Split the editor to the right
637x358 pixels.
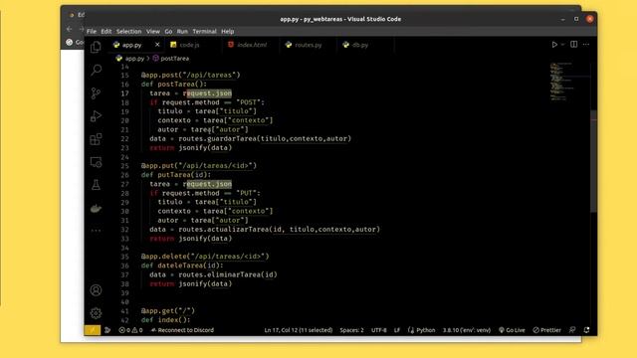[x=573, y=44]
